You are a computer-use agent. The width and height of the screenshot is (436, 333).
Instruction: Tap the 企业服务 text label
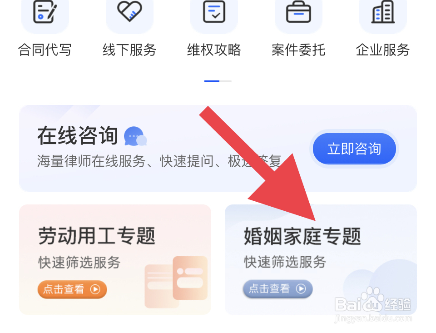(383, 50)
